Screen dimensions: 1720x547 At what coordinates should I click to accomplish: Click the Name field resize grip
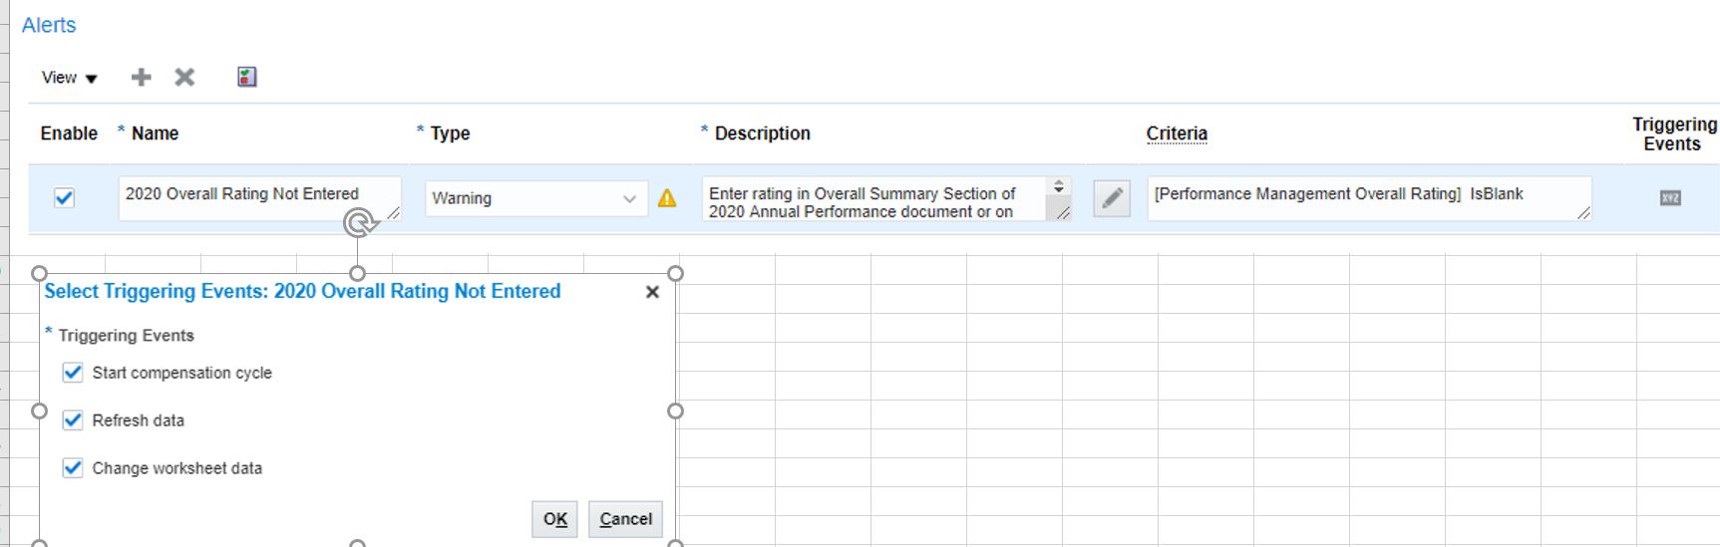pyautogui.click(x=393, y=212)
